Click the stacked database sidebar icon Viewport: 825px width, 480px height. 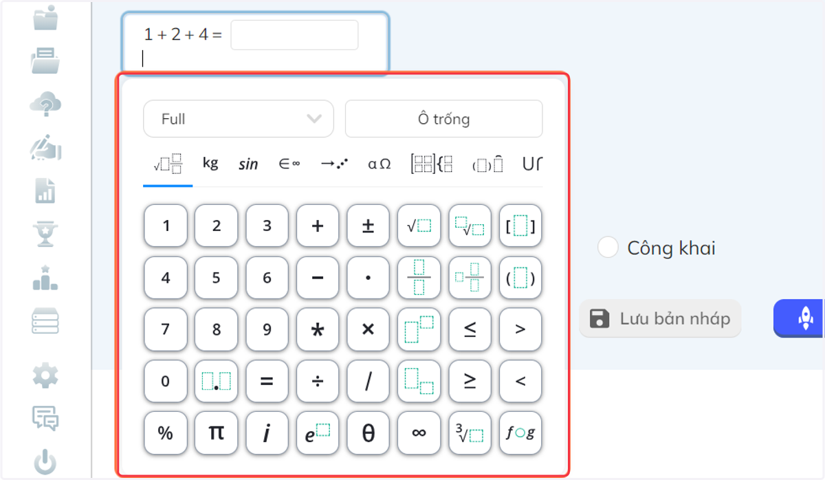(45, 320)
